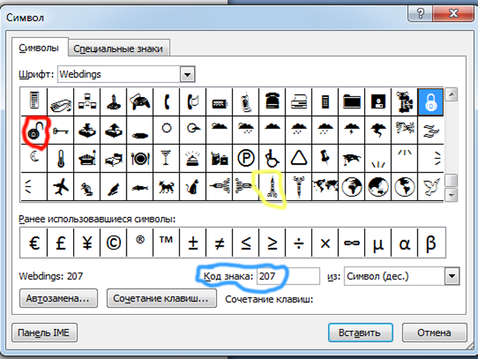Choose the wheelchair accessibility symbol
Image resolution: width=478 pixels, height=359 pixels.
pyautogui.click(x=272, y=159)
